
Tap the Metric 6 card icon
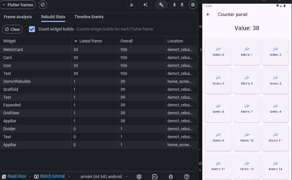218,106
